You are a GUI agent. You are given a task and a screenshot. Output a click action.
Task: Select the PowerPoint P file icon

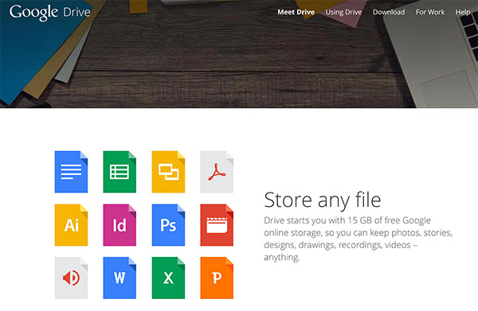tap(217, 278)
